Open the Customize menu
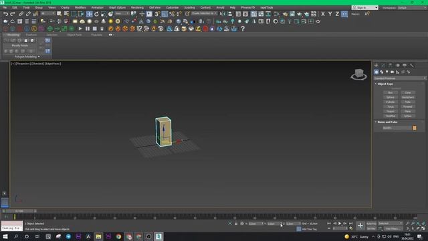Image resolution: width=428 pixels, height=241 pixels. [173, 7]
